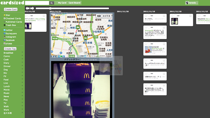Open the My Card tab

pyautogui.click(x=62, y=3)
